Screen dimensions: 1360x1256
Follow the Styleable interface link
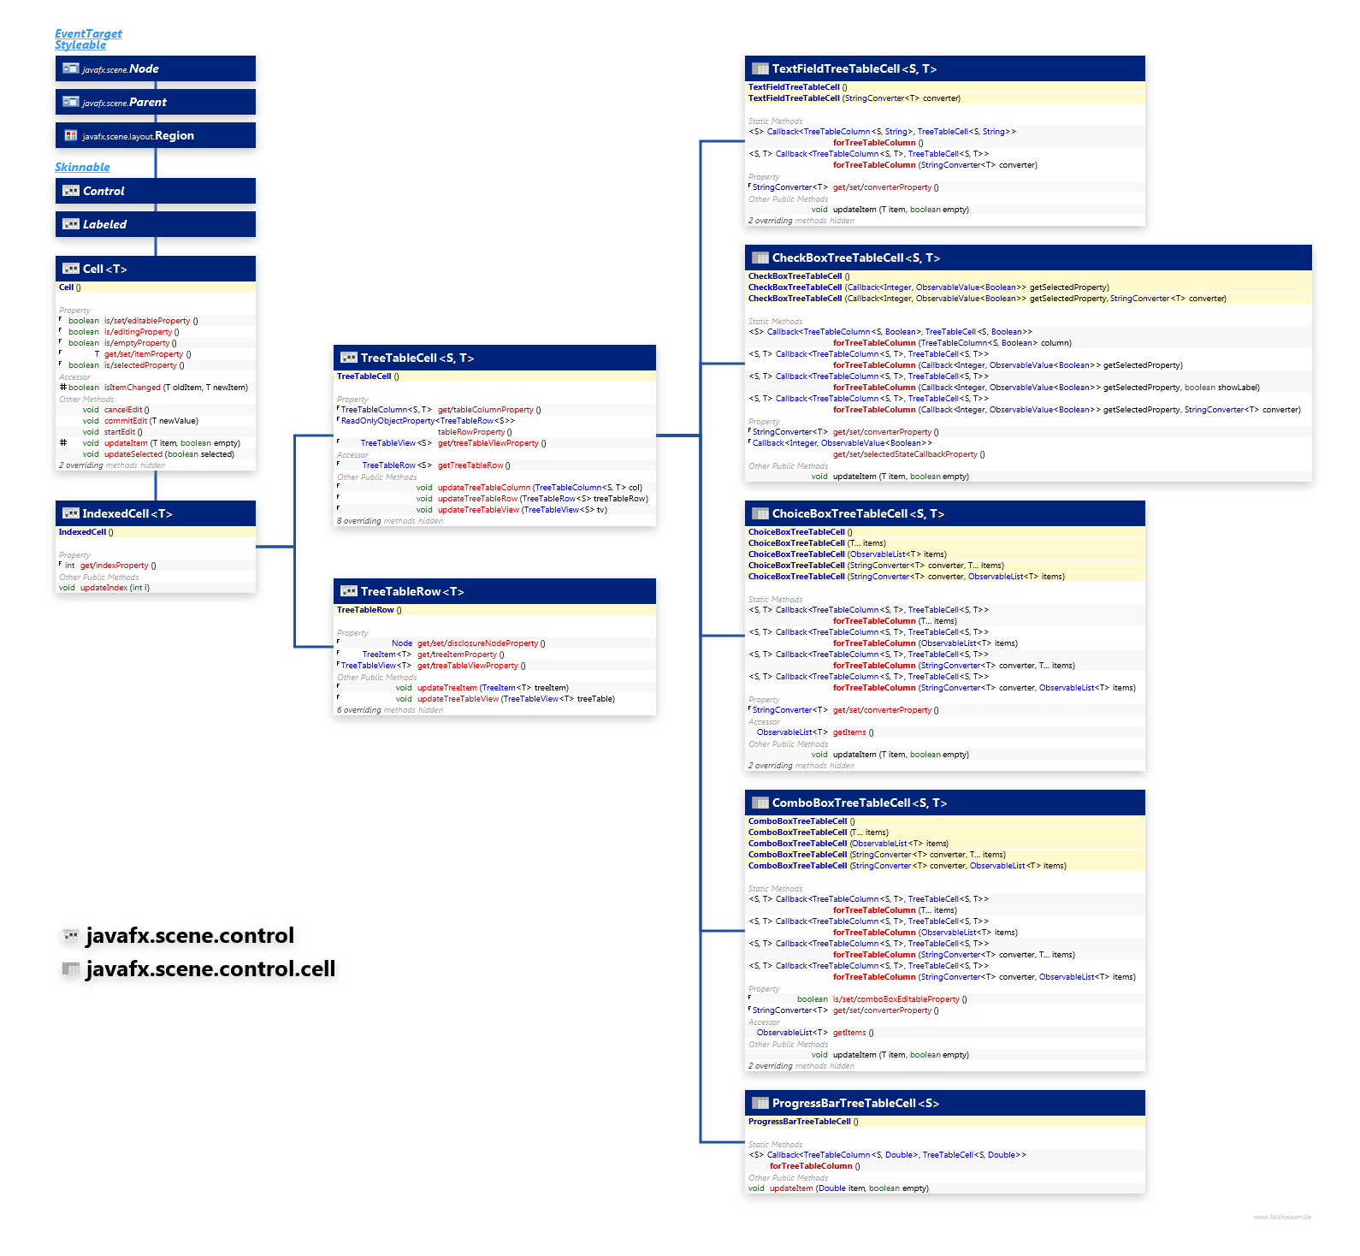(80, 44)
